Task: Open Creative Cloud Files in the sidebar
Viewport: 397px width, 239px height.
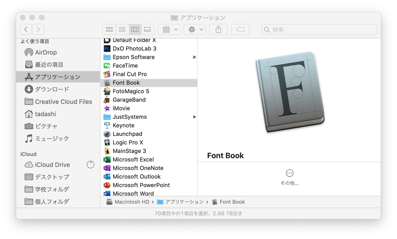Action: click(58, 102)
